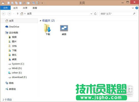This screenshot has width=139, height=102.
Task: Click the 视频 folder icon in sidebar
Action: click(x=10, y=37)
